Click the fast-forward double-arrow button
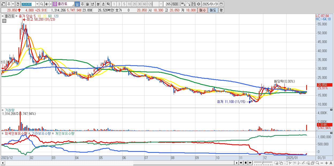 coord(250,163)
